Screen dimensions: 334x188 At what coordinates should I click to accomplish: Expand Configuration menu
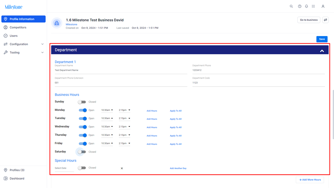pyautogui.click(x=23, y=44)
